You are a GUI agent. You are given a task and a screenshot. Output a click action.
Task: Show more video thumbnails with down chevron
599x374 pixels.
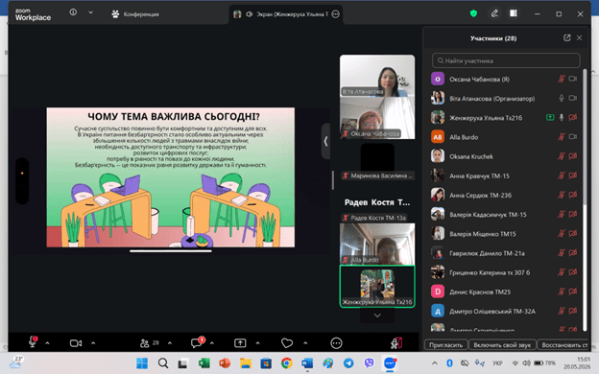pos(377,316)
